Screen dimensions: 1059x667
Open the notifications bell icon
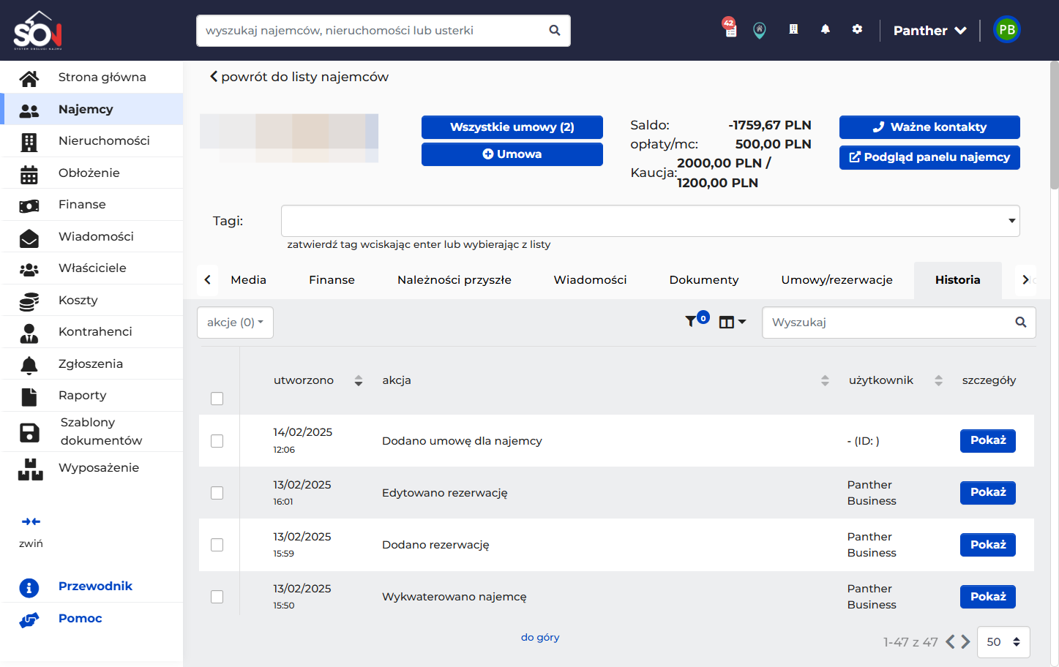pyautogui.click(x=826, y=29)
